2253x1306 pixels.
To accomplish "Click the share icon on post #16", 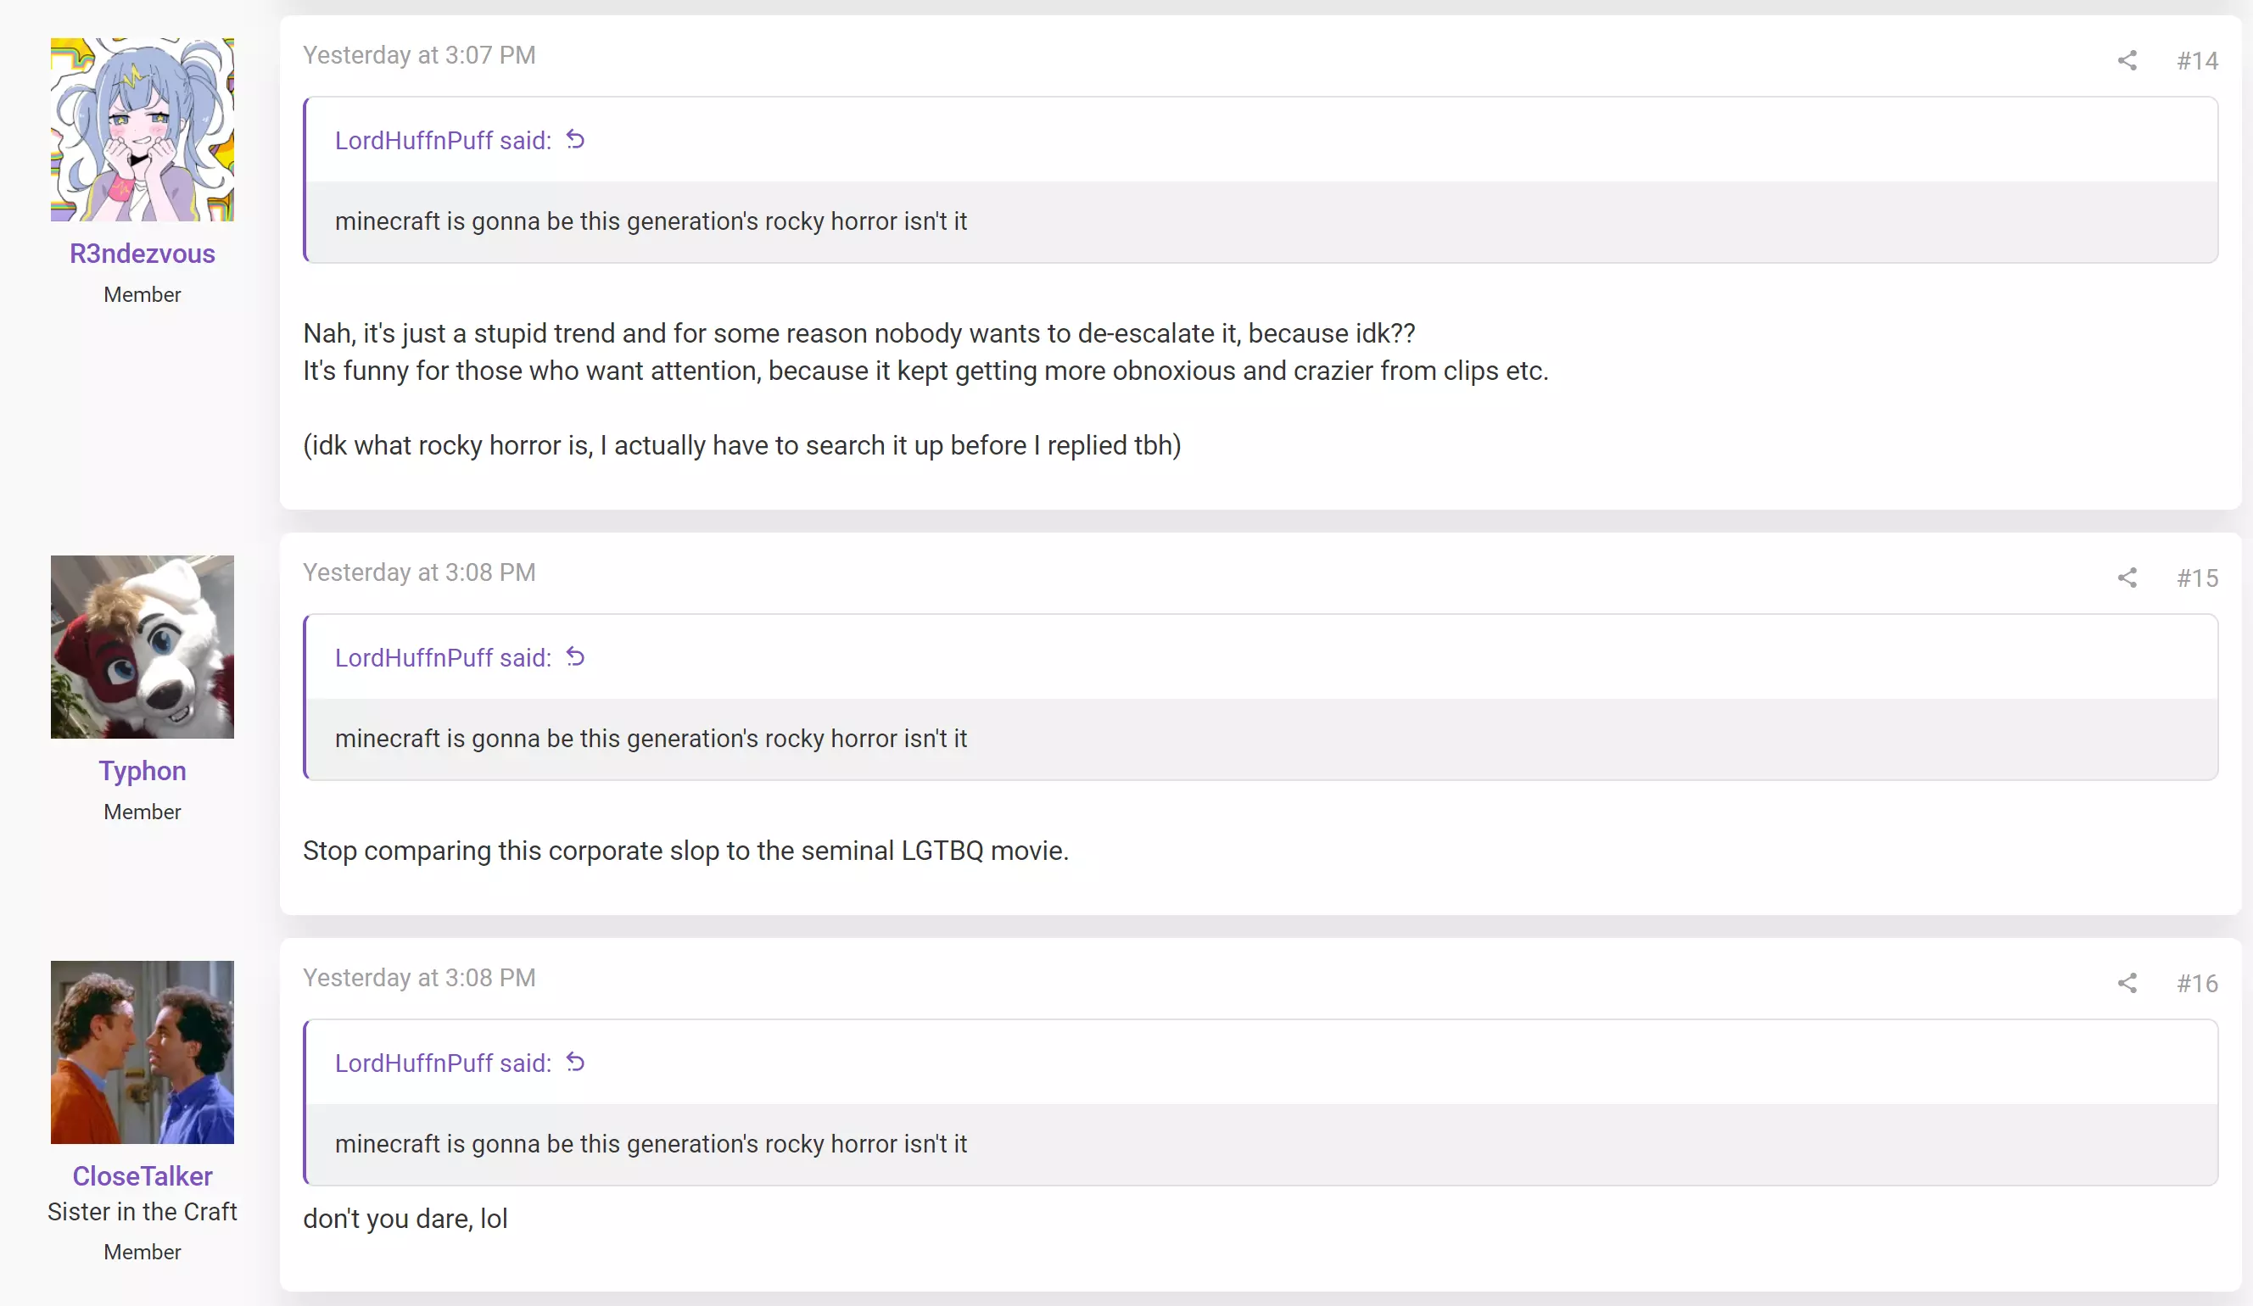I will tap(2127, 983).
